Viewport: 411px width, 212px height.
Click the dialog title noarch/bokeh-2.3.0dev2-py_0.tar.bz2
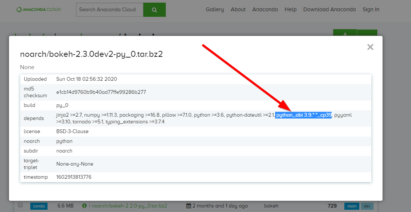click(x=91, y=55)
